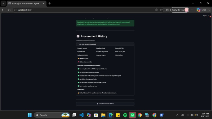This screenshot has width=212, height=119.
Task: Close the Sourcy tab
Action: (44, 3)
